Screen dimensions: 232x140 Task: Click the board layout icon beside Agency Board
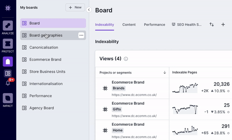pyautogui.click(x=24, y=108)
